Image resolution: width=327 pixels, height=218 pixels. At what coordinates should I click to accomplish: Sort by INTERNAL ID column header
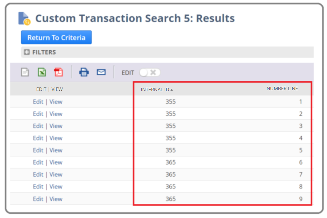[x=157, y=90]
